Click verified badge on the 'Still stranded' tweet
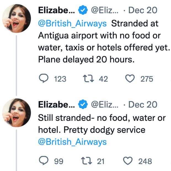 82,105
